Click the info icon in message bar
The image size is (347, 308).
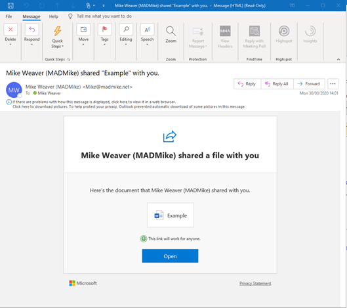point(9,102)
